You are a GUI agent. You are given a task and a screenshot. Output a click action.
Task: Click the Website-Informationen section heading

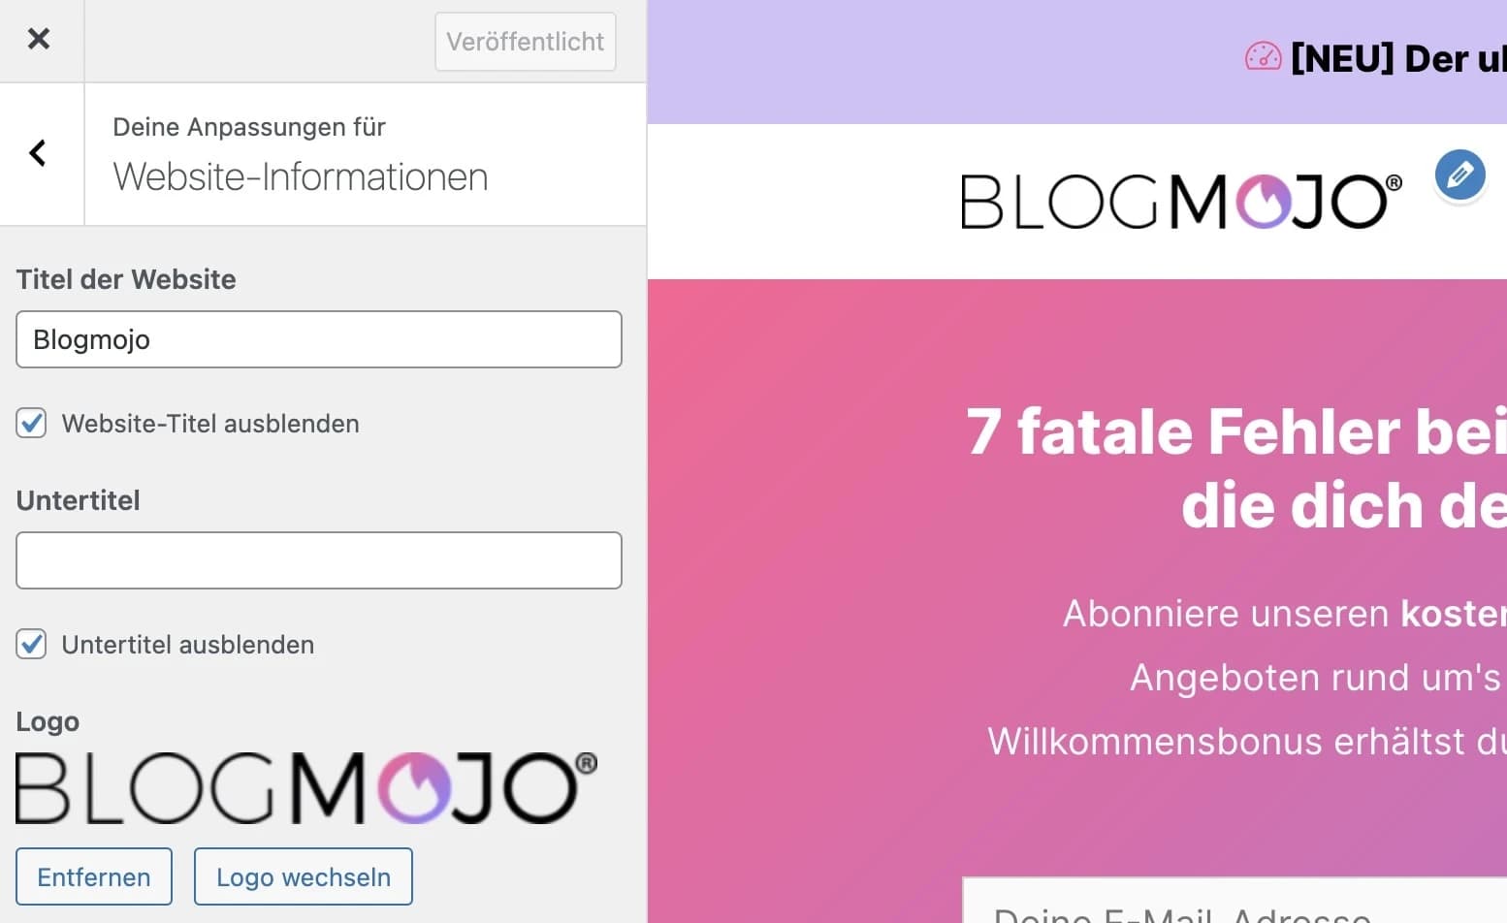(x=301, y=176)
